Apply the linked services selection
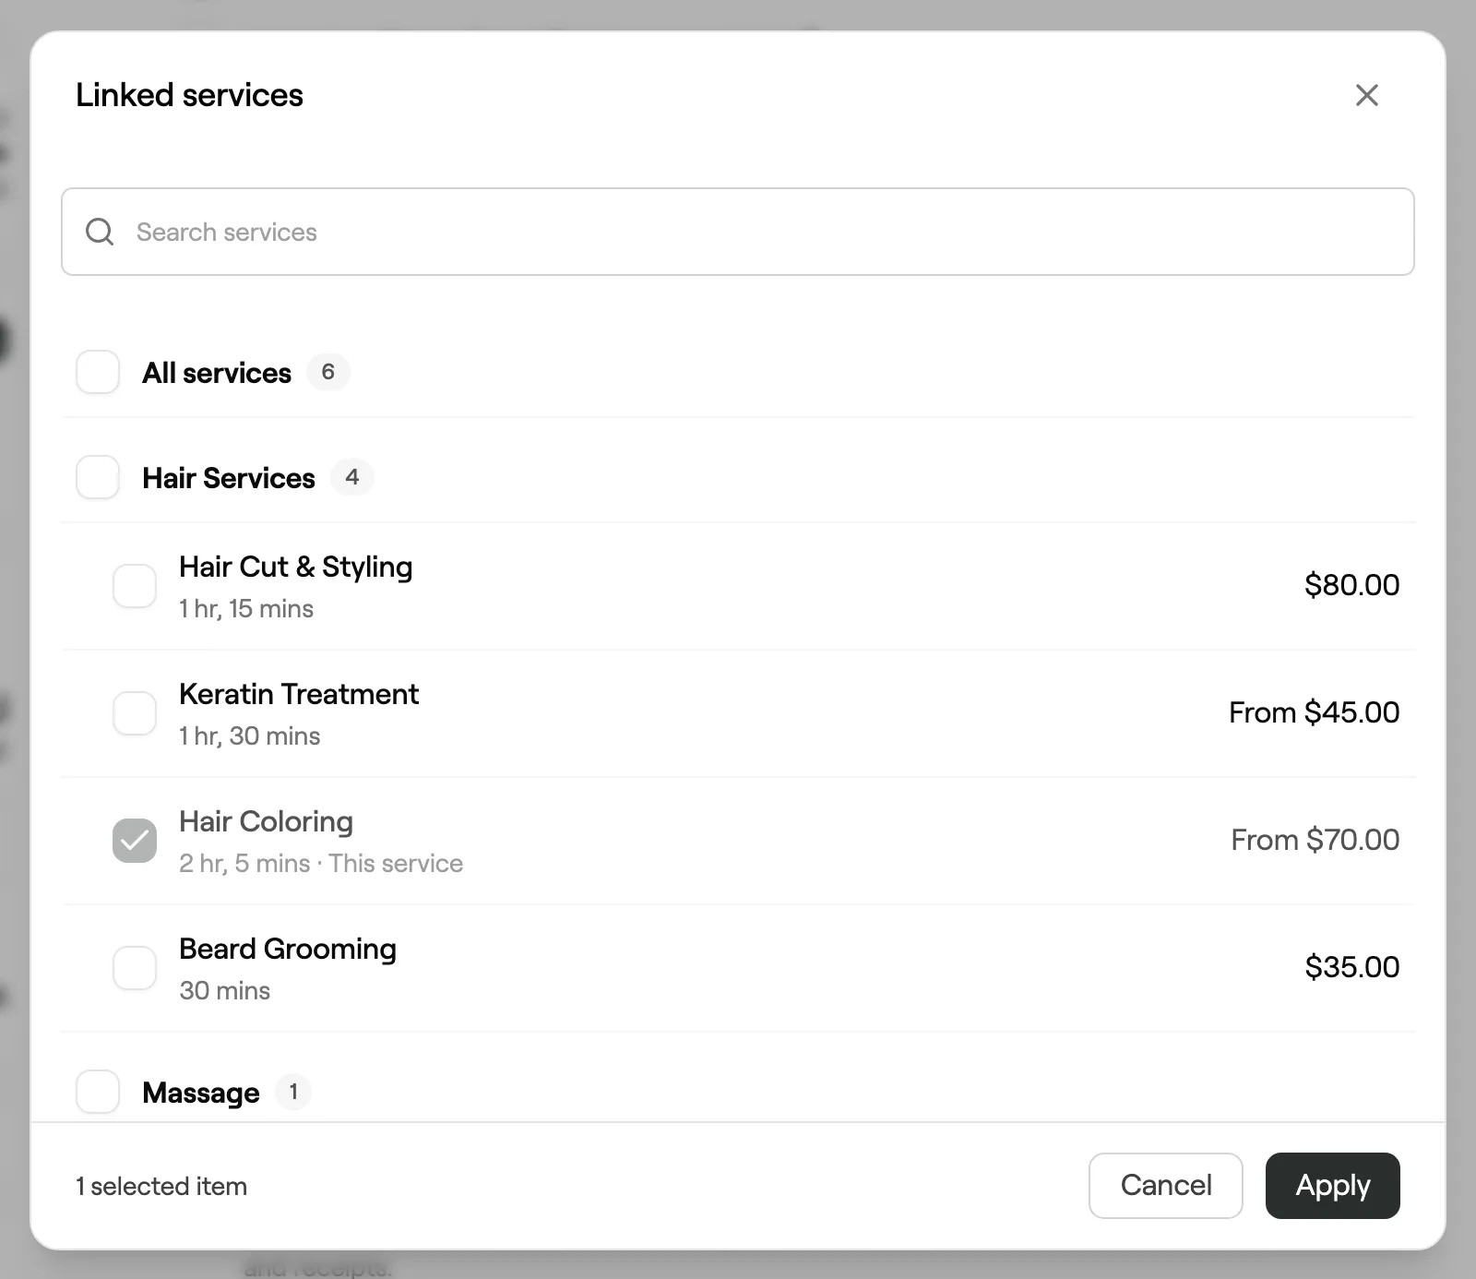 click(x=1333, y=1186)
